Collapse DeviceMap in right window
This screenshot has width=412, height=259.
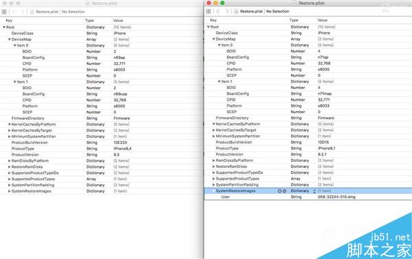pyautogui.click(x=214, y=39)
